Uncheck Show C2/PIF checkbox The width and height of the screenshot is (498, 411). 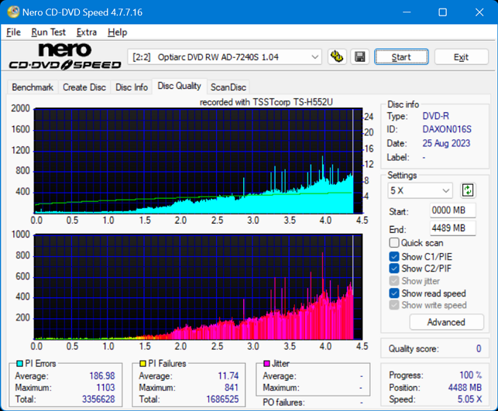[393, 269]
